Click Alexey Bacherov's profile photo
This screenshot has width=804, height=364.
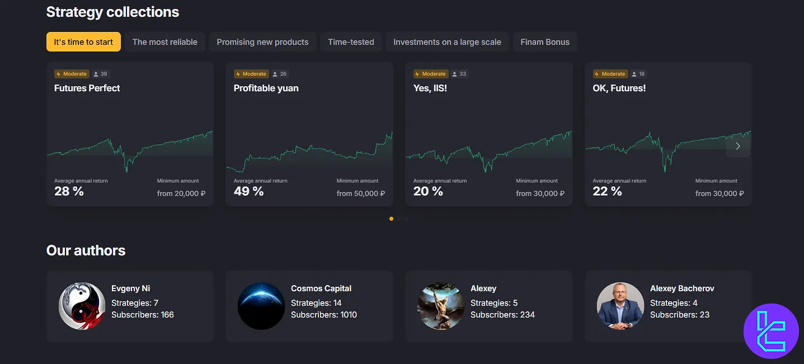pos(620,306)
